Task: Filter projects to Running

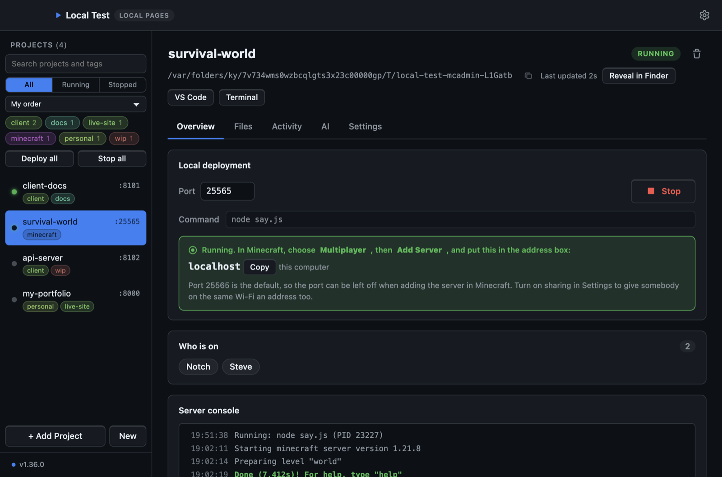Action: click(x=75, y=85)
